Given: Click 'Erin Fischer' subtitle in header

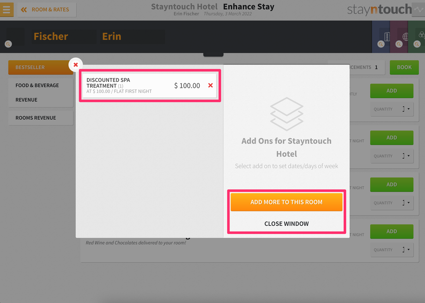Looking at the screenshot, I should pos(186,14).
